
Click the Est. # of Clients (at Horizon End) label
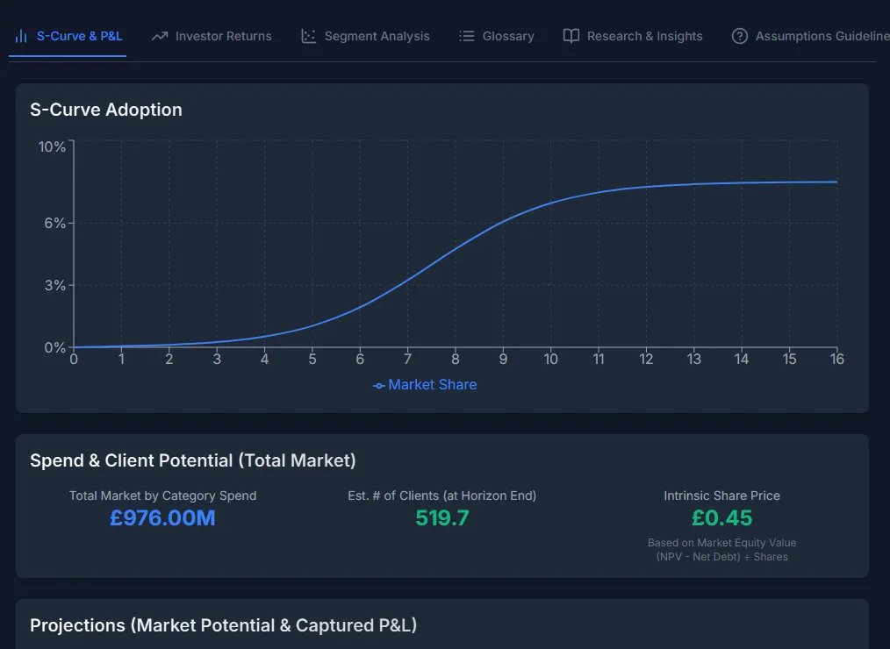(442, 496)
